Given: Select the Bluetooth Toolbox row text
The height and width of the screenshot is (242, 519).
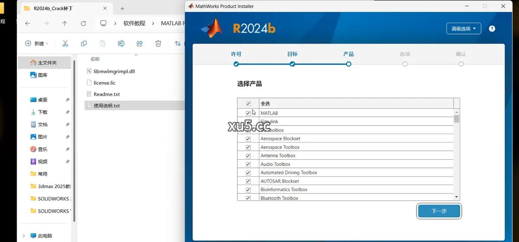Looking at the screenshot, I should (x=279, y=198).
